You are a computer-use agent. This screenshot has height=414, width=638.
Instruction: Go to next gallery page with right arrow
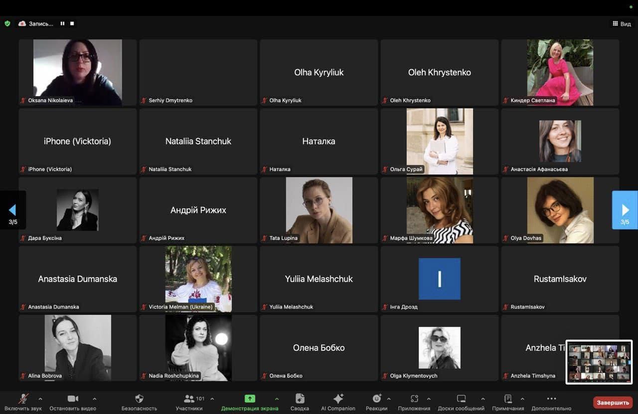pyautogui.click(x=625, y=210)
